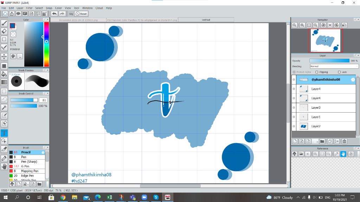This screenshot has height=202, width=360.
Task: Select the Brush tool in the left toolbar
Action: click(x=4, y=23)
